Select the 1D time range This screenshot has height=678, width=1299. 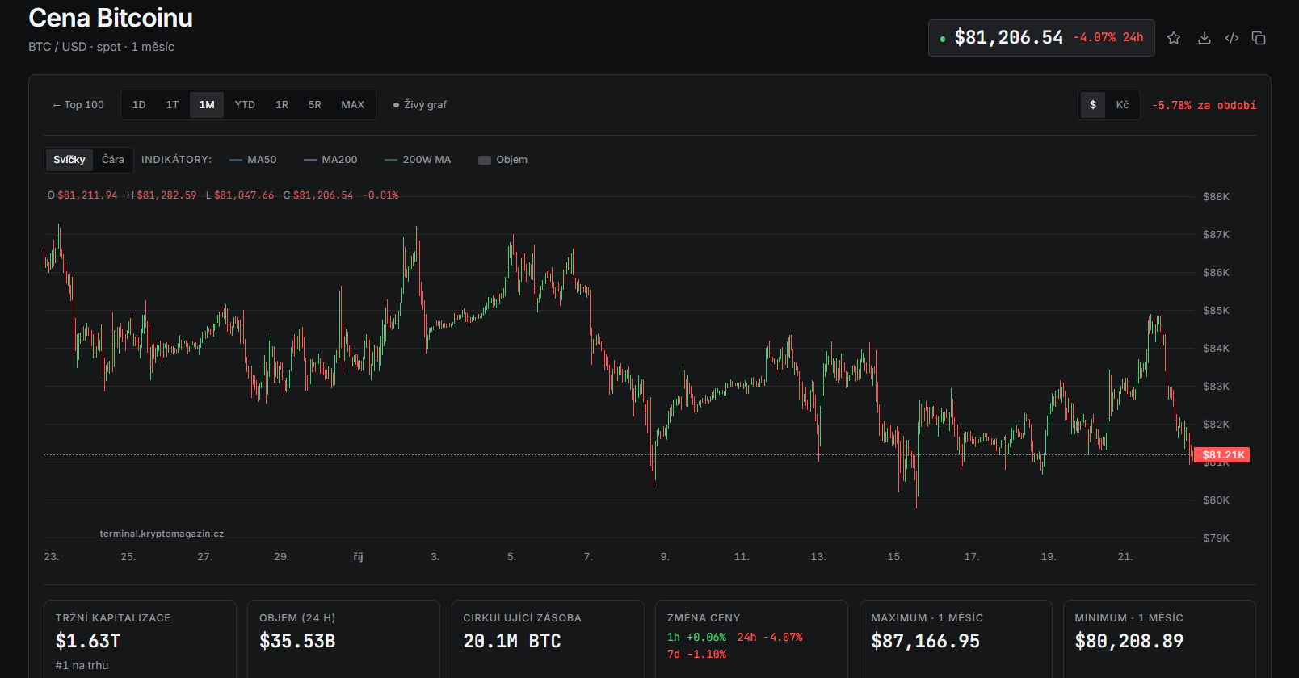click(139, 105)
